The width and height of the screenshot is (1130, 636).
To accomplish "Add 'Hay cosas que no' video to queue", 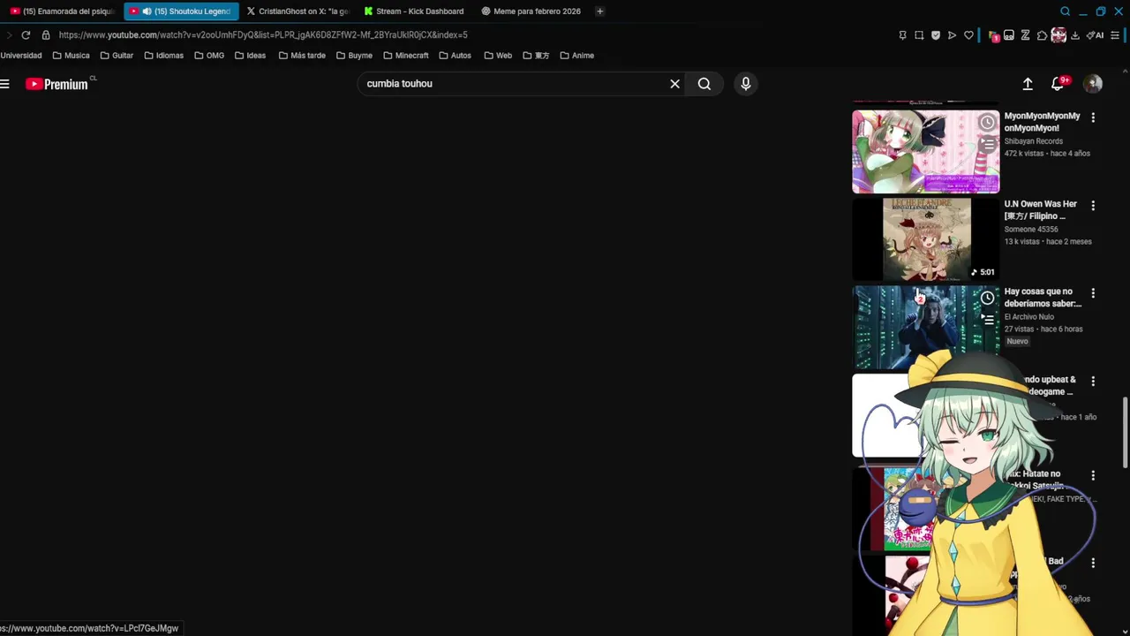I will point(987,320).
